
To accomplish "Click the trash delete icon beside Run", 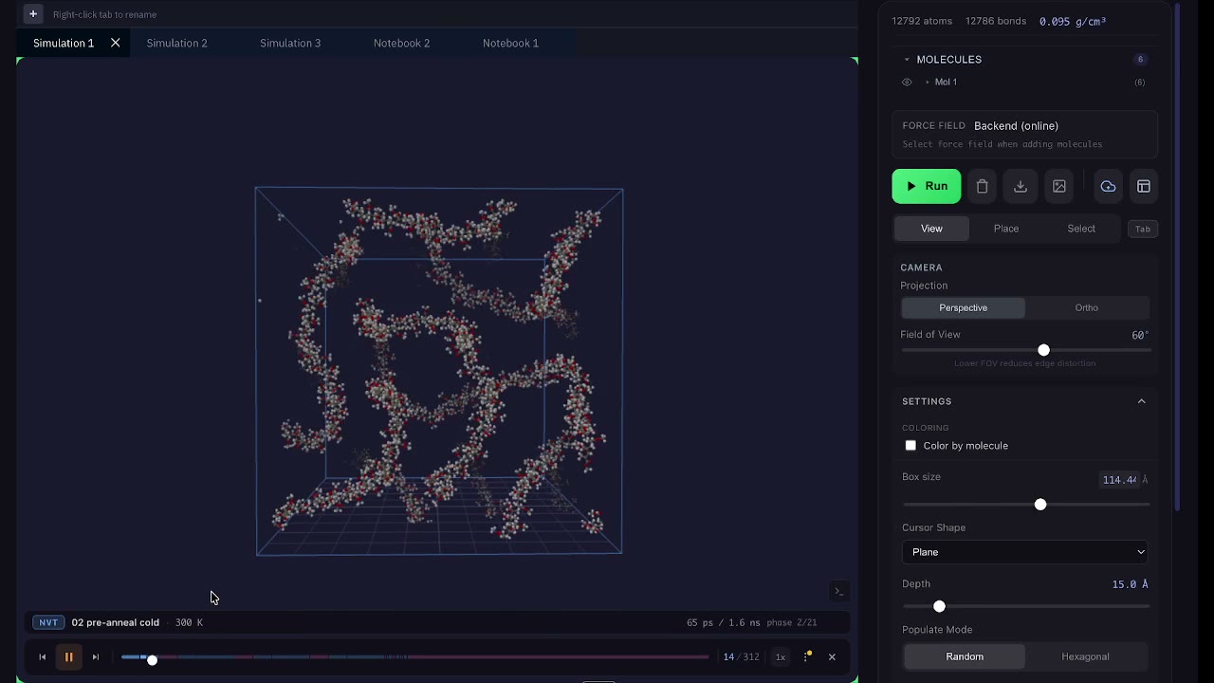I will pos(982,187).
